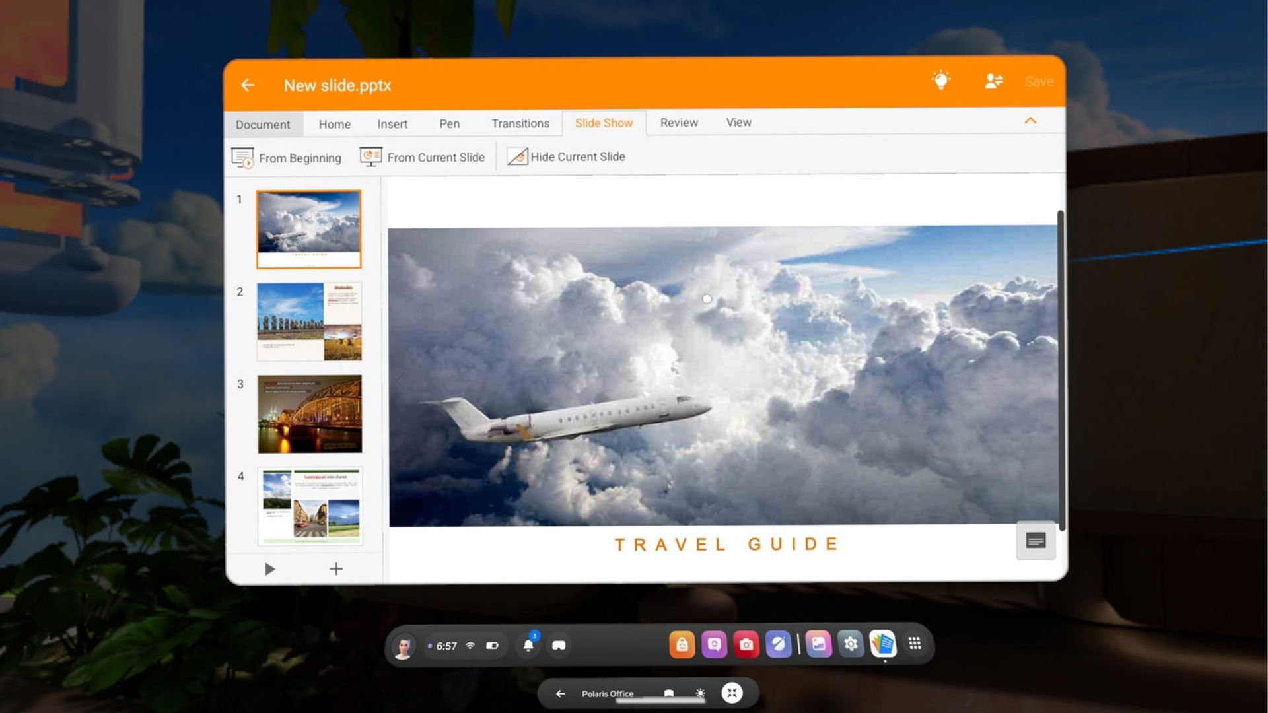Start slideshow From Current Slide
Screen dimensions: 1268x713
pyautogui.click(x=423, y=157)
